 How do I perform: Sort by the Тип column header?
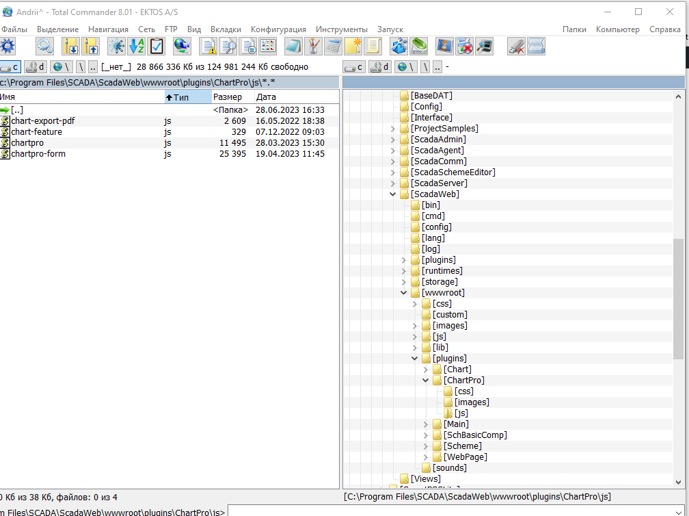tap(188, 96)
